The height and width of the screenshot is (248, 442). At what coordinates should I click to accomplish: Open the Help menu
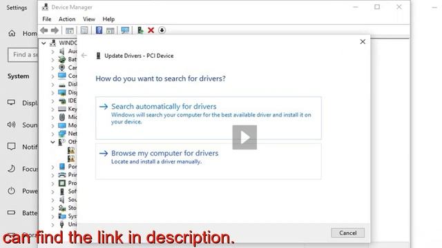108,19
